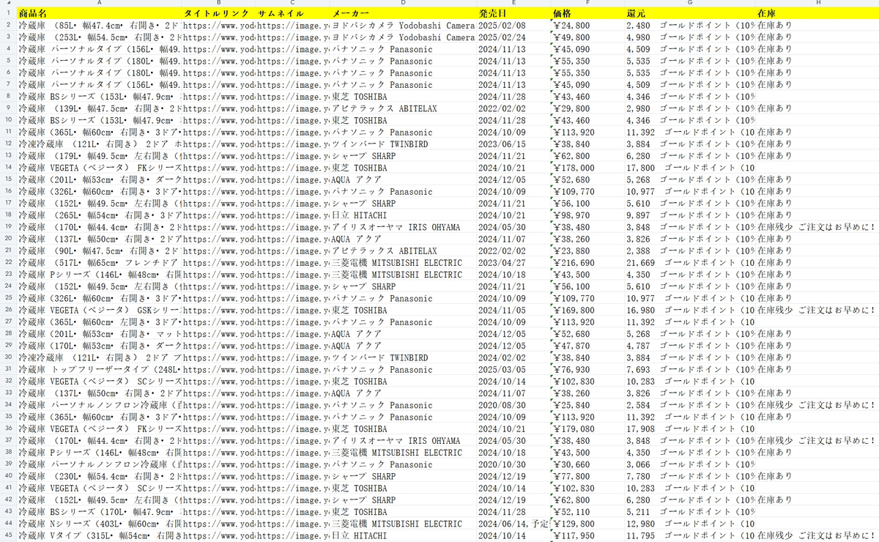Select price cell ¥23,880
The width and height of the screenshot is (879, 542).
[x=587, y=251]
